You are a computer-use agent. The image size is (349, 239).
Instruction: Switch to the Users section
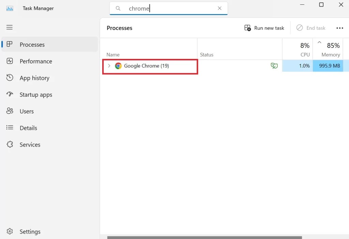click(x=27, y=111)
